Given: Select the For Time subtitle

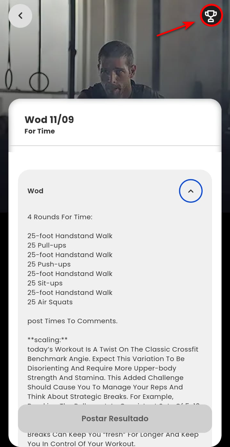Looking at the screenshot, I should click(x=40, y=131).
